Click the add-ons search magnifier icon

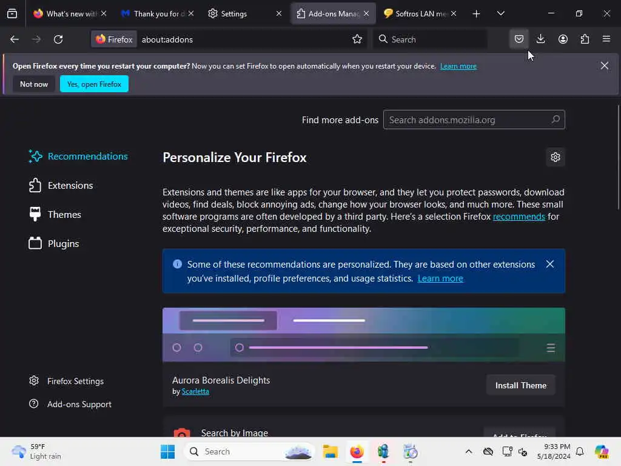pos(556,120)
